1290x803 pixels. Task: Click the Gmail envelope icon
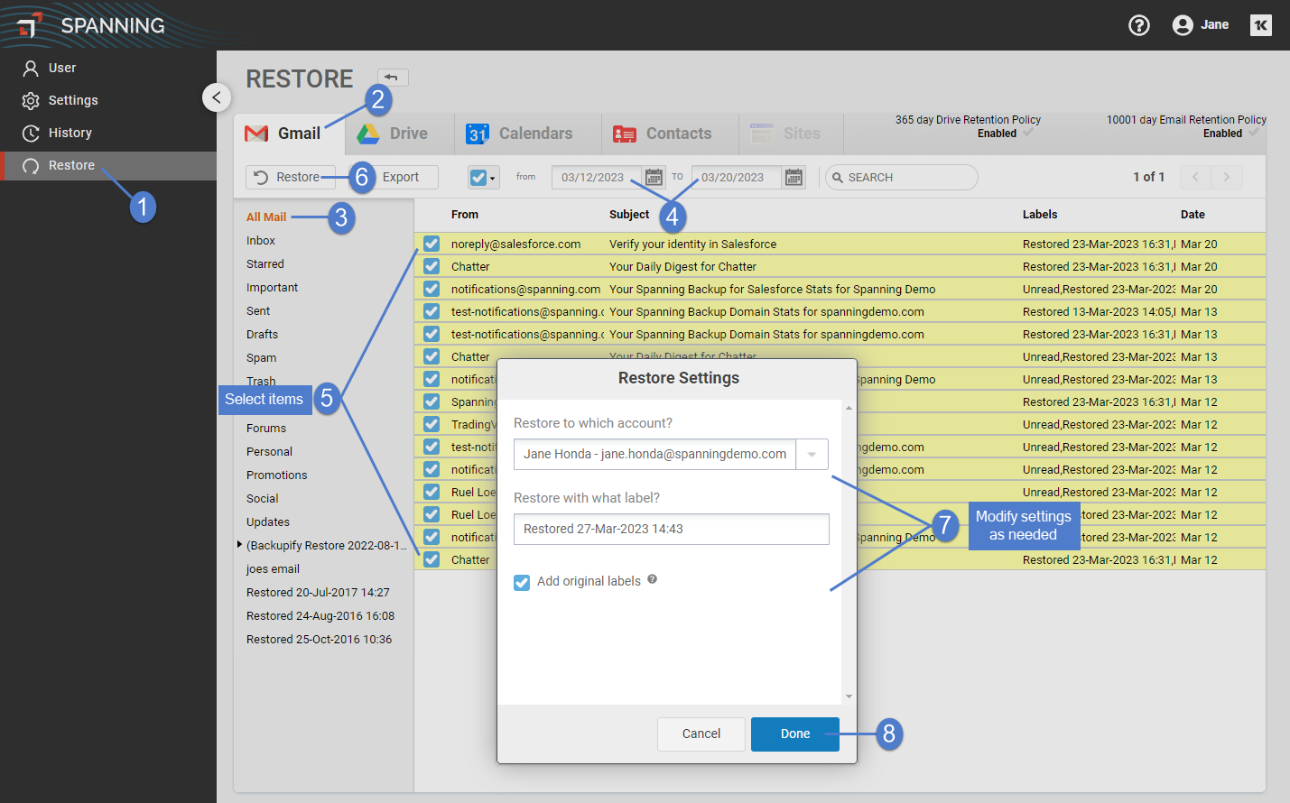(x=256, y=134)
